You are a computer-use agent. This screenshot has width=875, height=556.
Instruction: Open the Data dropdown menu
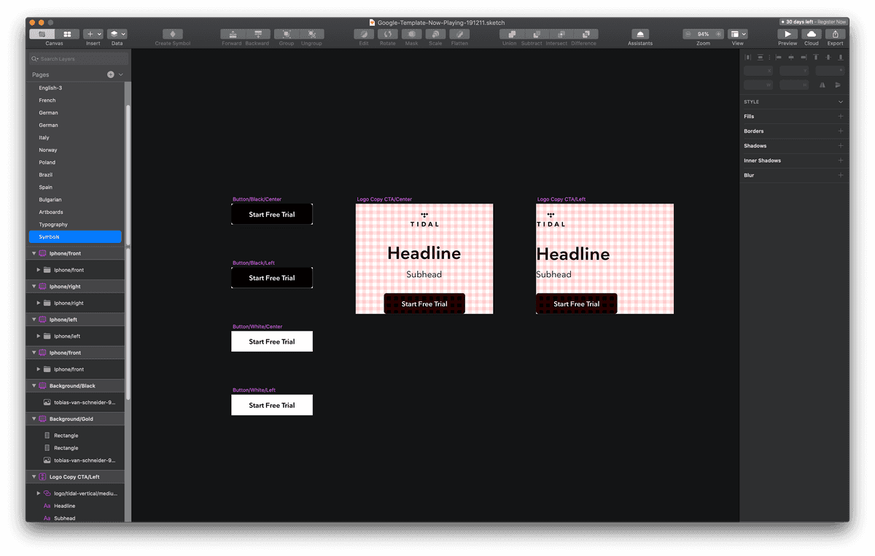tap(117, 34)
